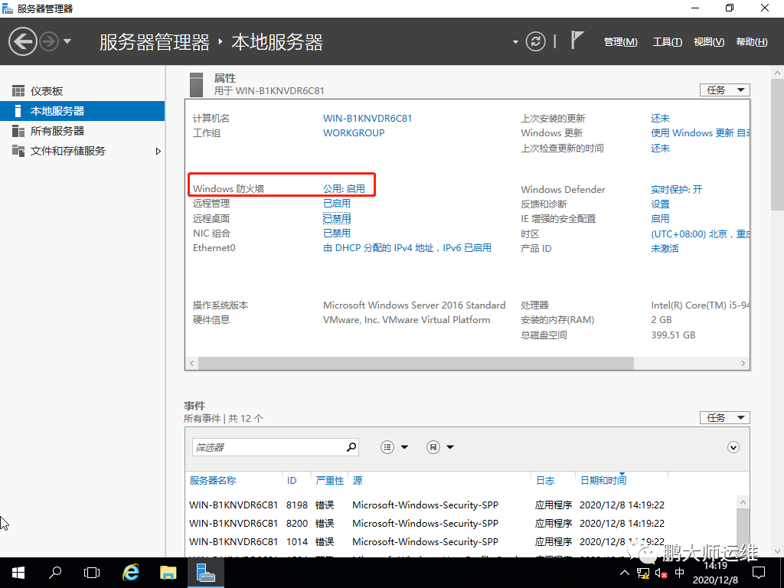Open the list criteria icon button

(387, 447)
